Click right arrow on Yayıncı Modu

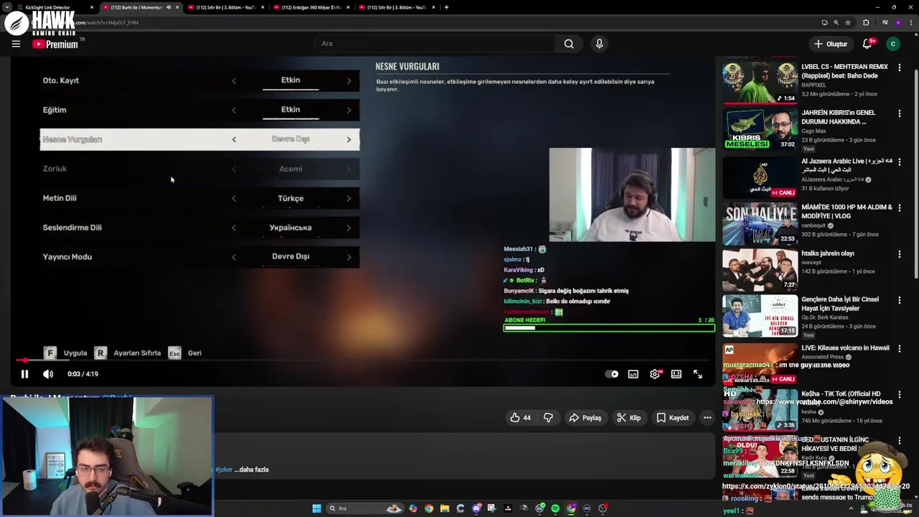(349, 258)
